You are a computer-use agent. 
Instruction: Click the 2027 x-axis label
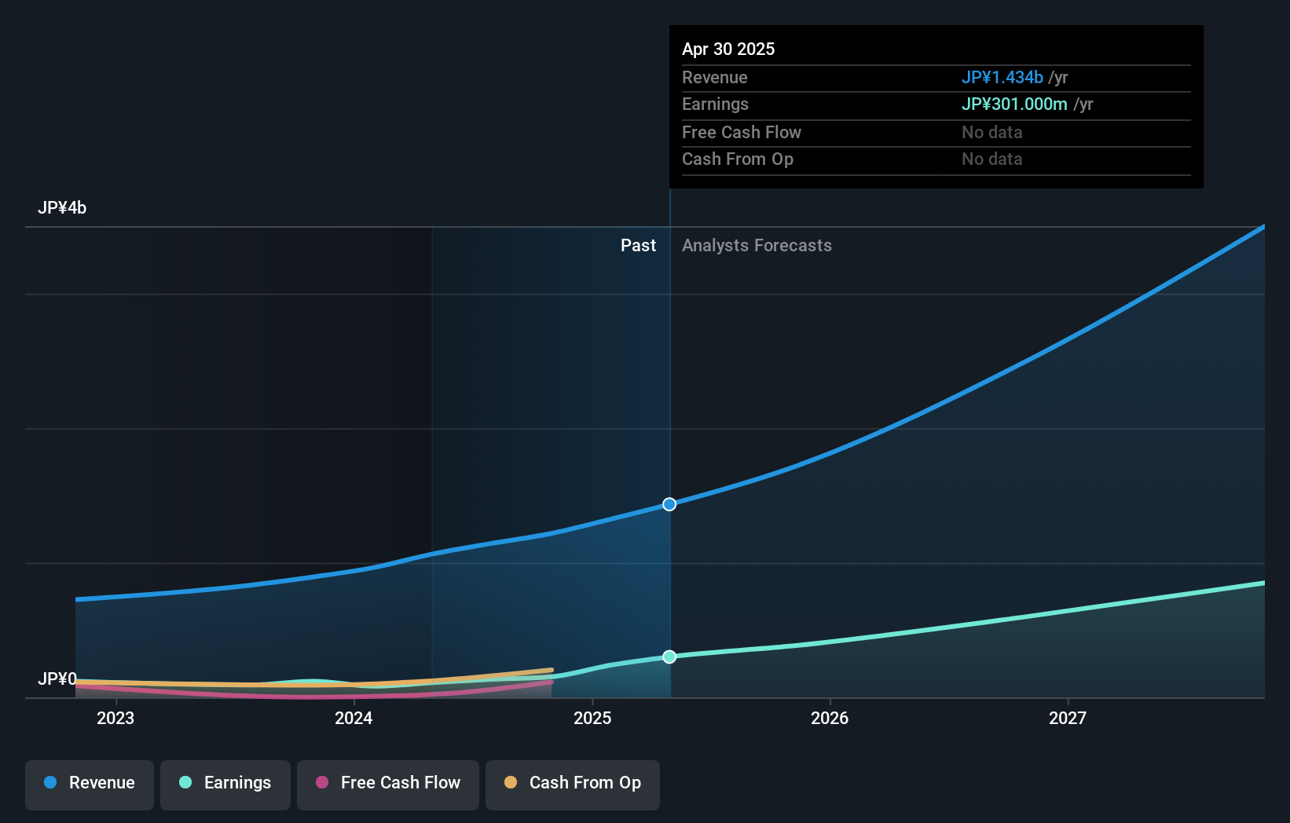(1068, 718)
